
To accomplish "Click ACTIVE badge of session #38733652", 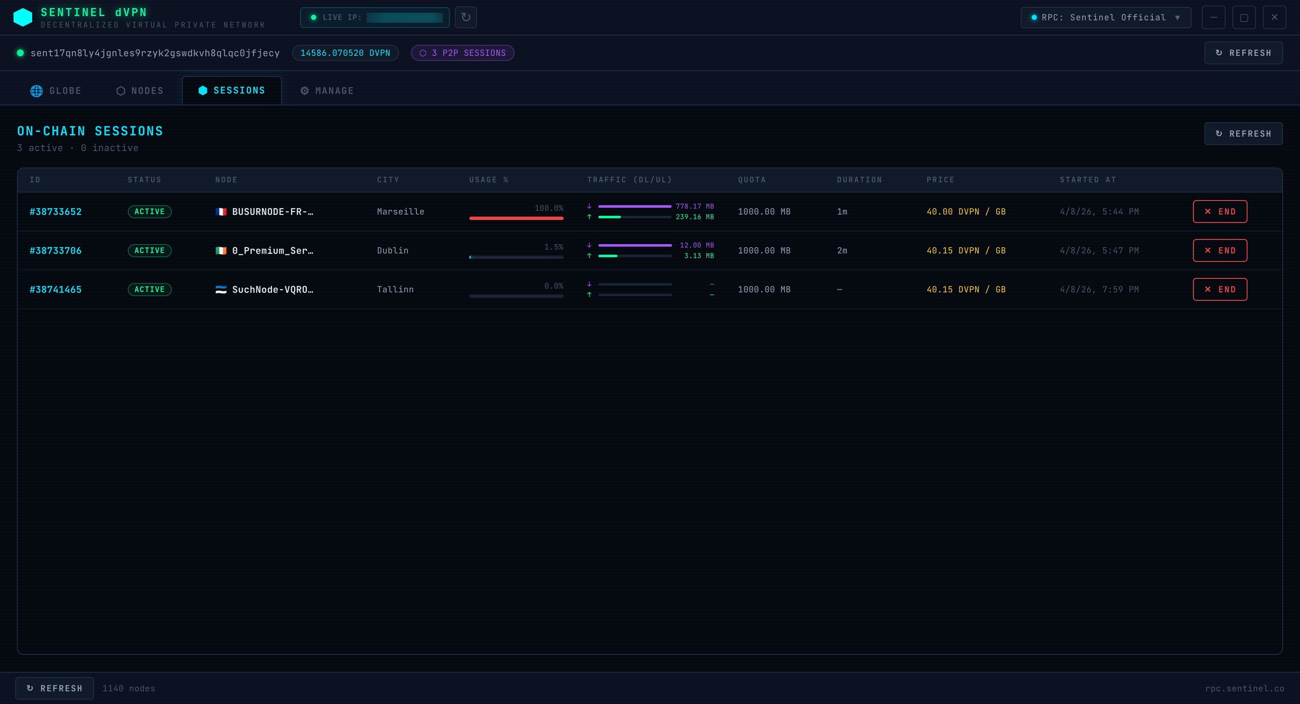I will point(149,212).
